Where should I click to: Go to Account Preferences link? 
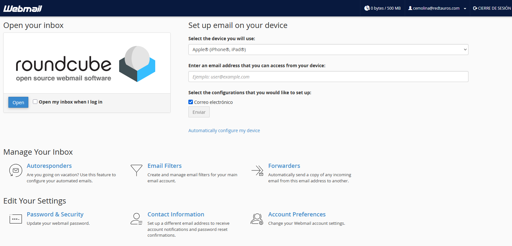[297, 214]
